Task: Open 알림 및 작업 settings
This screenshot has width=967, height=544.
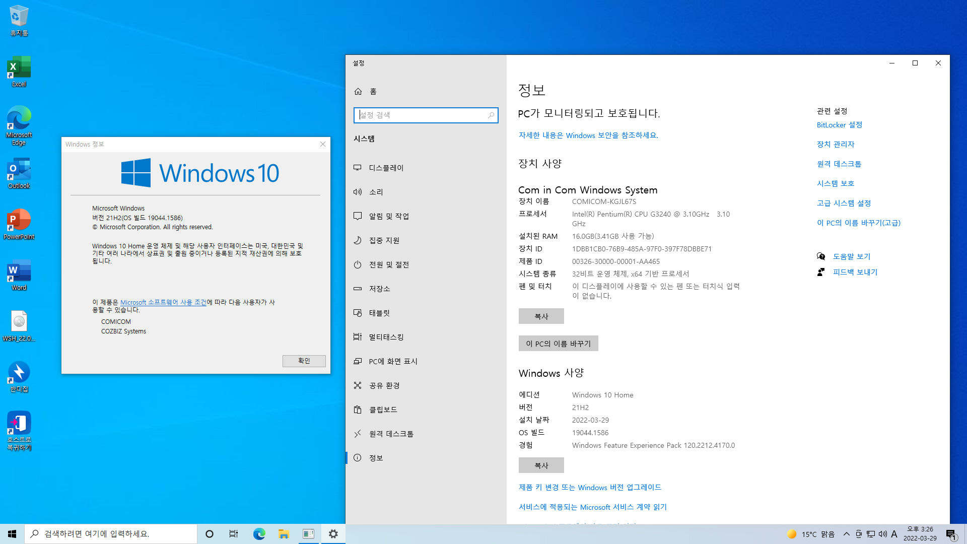Action: [426, 216]
